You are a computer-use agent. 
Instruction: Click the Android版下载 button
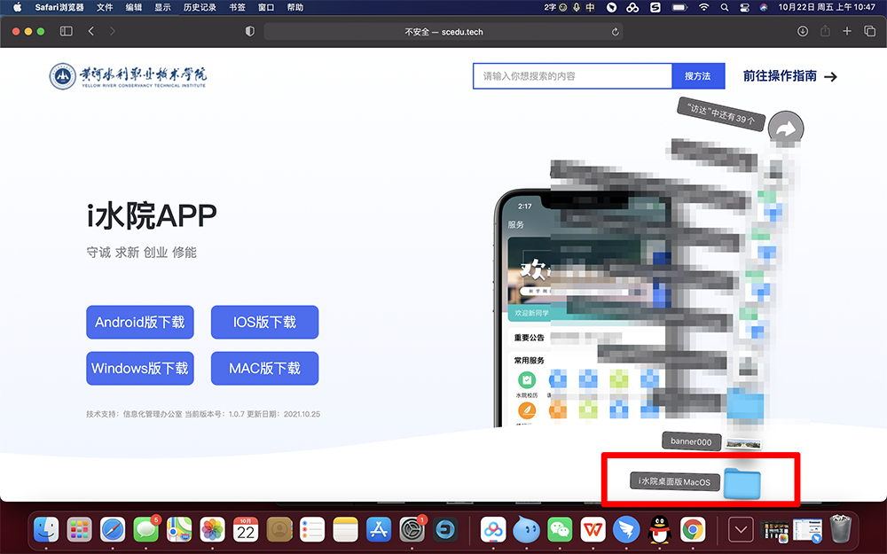coord(139,323)
